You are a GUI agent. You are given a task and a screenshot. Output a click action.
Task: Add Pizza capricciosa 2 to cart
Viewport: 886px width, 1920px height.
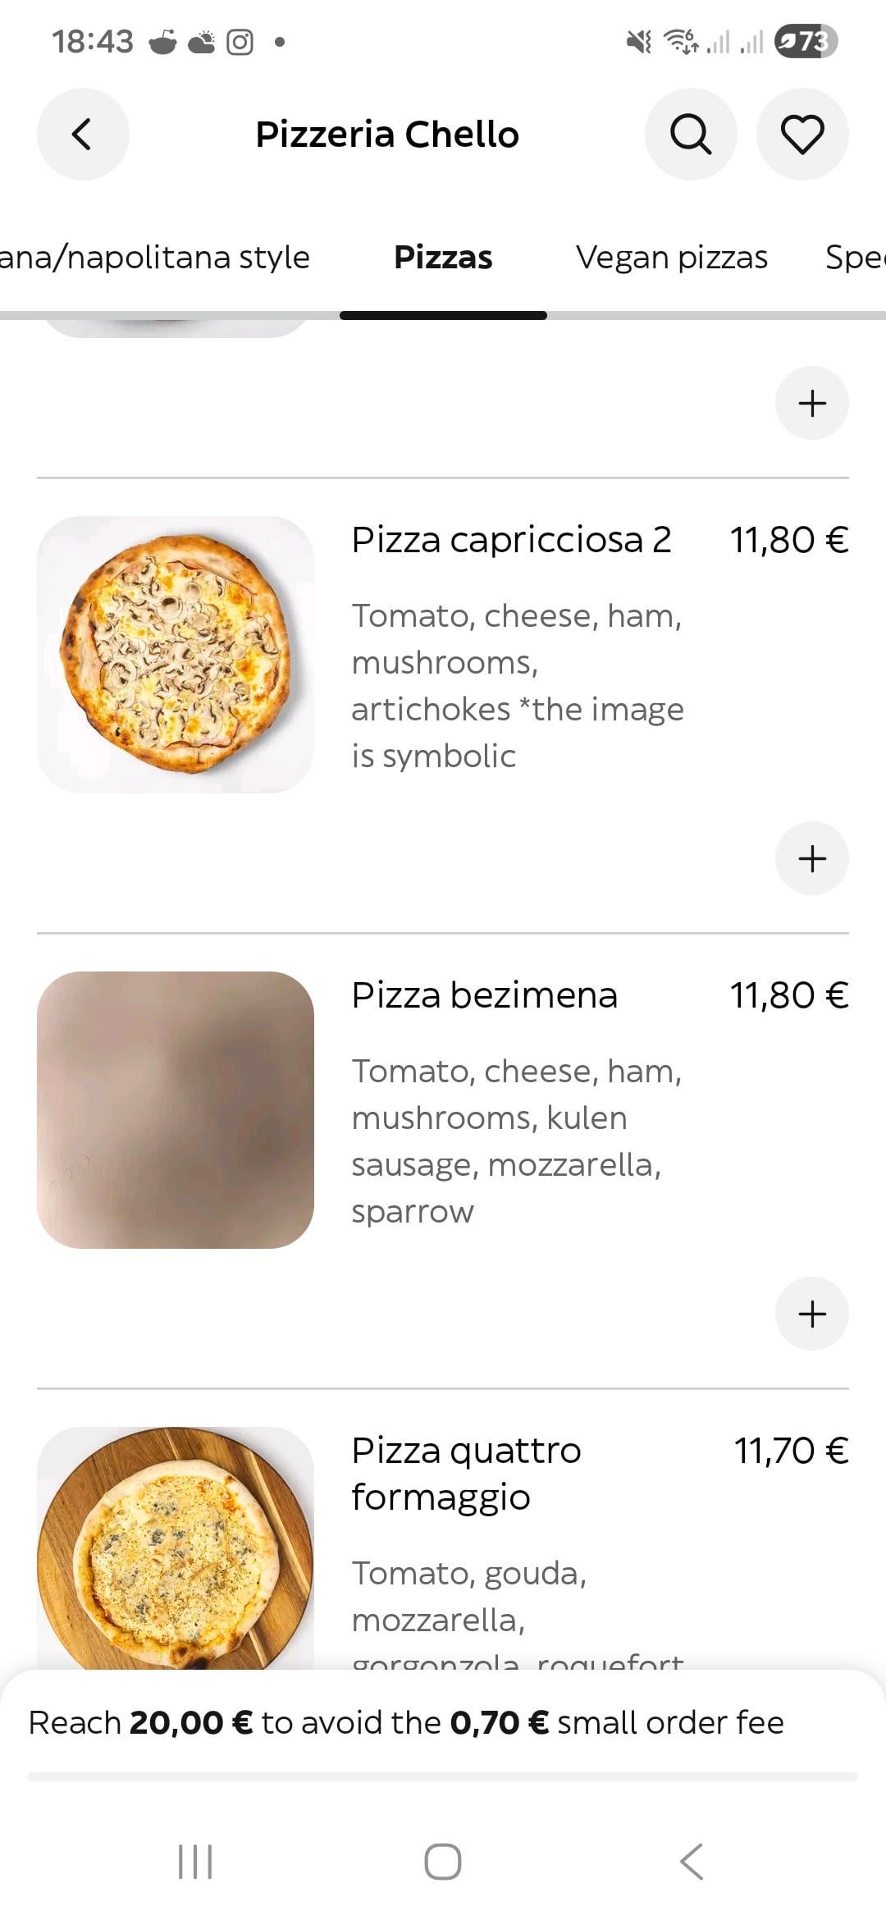click(811, 858)
